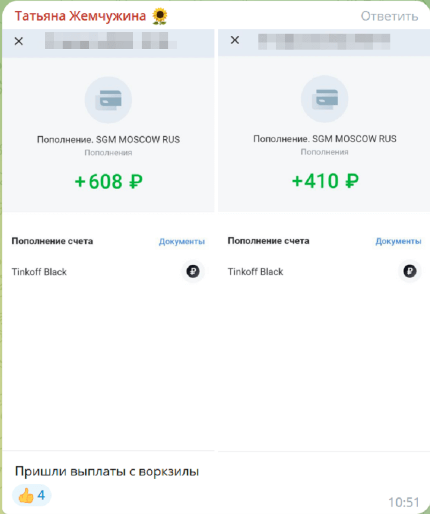Image resolution: width=430 pixels, height=514 pixels.
Task: Open Документы link in the right receipt
Action: coord(398,241)
